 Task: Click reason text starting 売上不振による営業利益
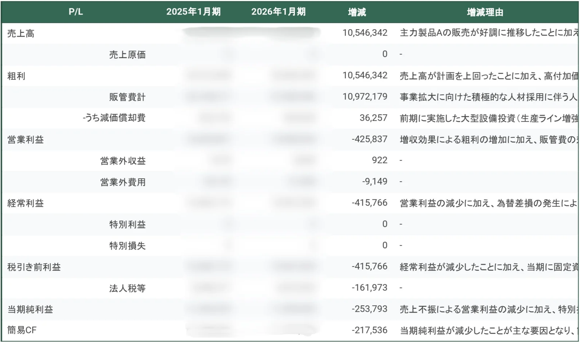[x=489, y=309]
